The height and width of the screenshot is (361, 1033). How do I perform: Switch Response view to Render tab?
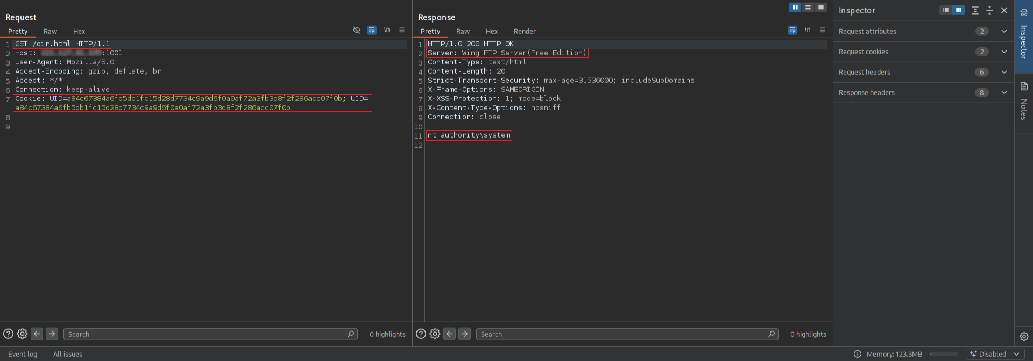coord(525,31)
